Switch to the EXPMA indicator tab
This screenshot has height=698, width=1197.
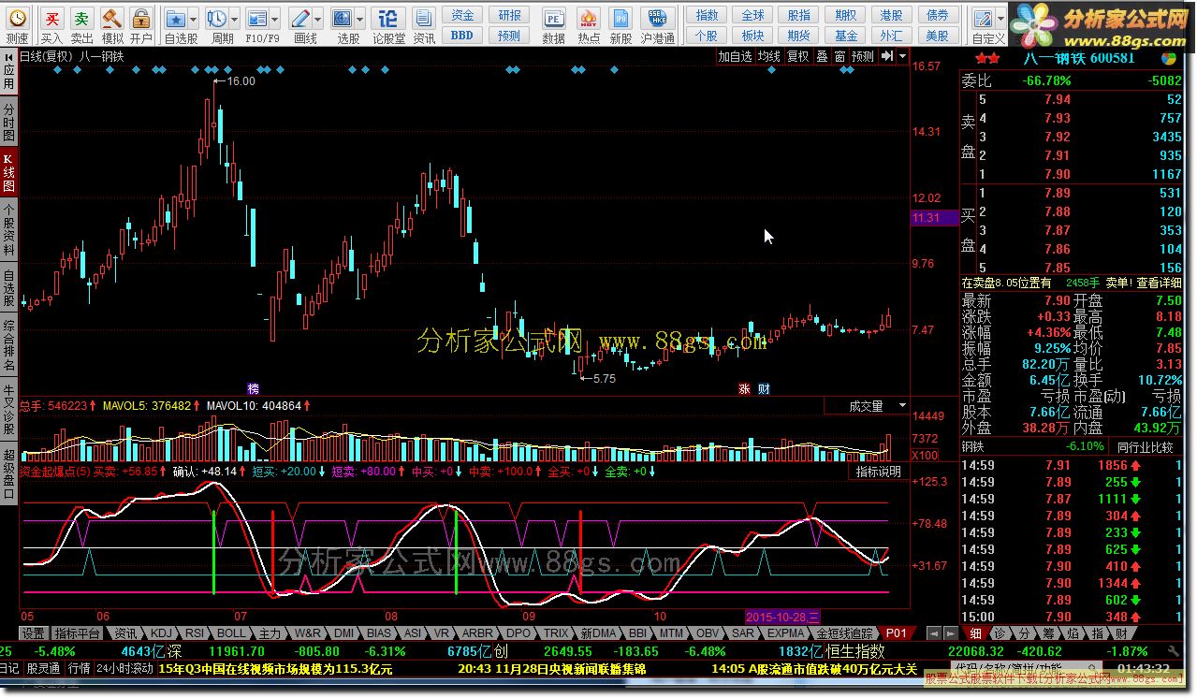(x=787, y=633)
